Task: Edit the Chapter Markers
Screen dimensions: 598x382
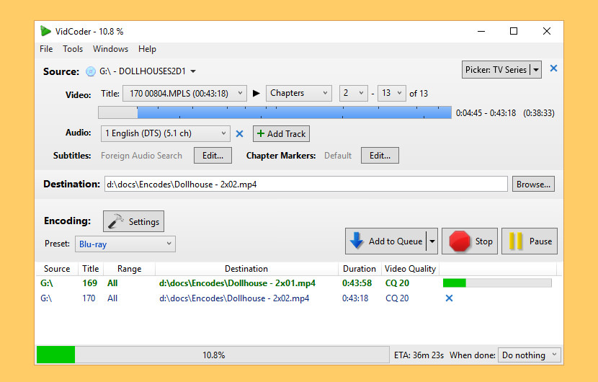Action: click(x=380, y=155)
